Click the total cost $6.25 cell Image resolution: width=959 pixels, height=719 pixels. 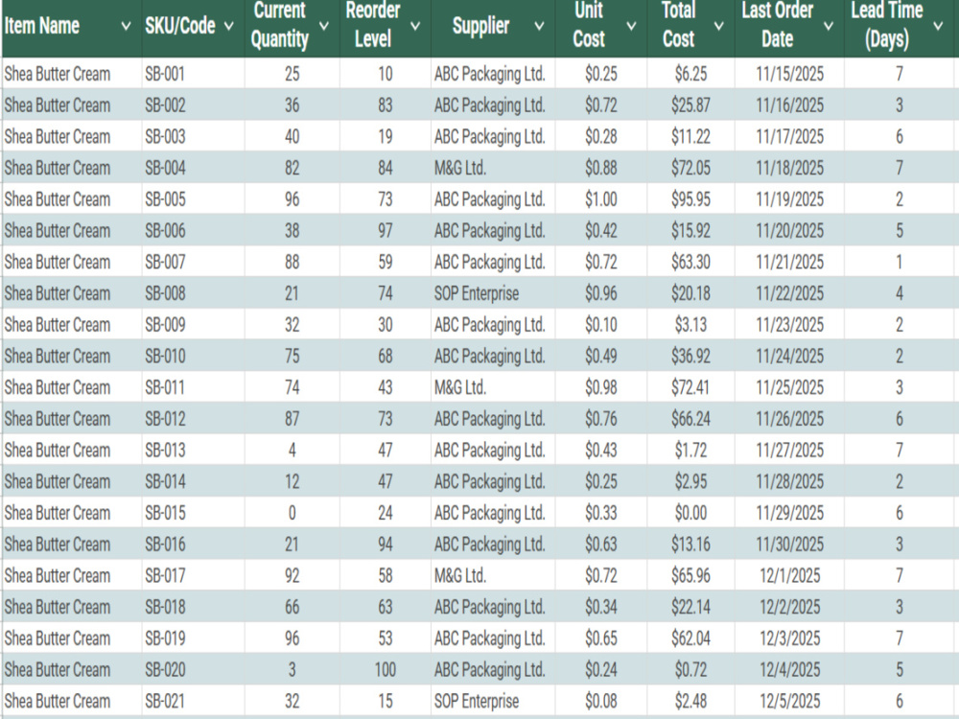691,74
